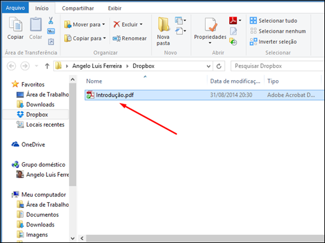Click the Dropbox segment in the address path

pyautogui.click(x=143, y=66)
